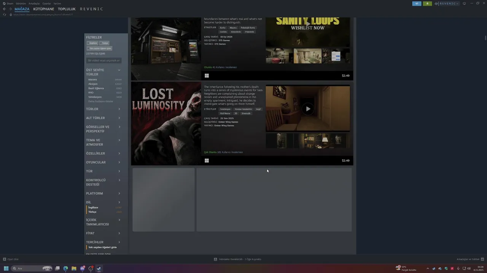Select the first Lost Luminosity screenshot thumbnail
Image resolution: width=487 pixels, height=273 pixels.
click(x=279, y=140)
